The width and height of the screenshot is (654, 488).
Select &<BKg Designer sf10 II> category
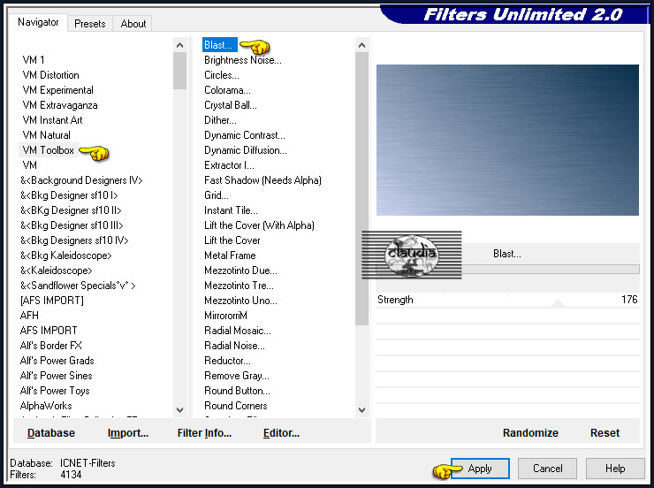tap(71, 210)
